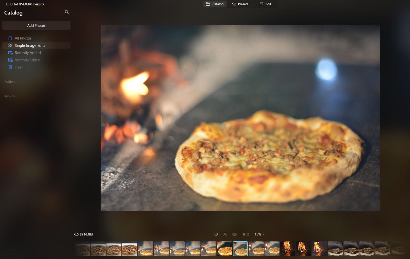Select the All Photos collection icon

click(x=10, y=38)
